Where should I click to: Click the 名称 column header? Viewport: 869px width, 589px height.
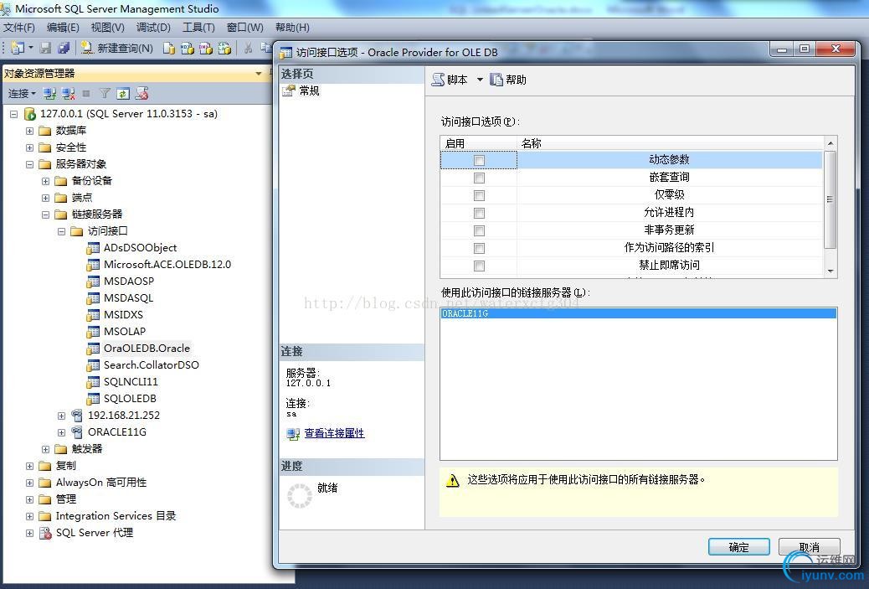pos(671,143)
